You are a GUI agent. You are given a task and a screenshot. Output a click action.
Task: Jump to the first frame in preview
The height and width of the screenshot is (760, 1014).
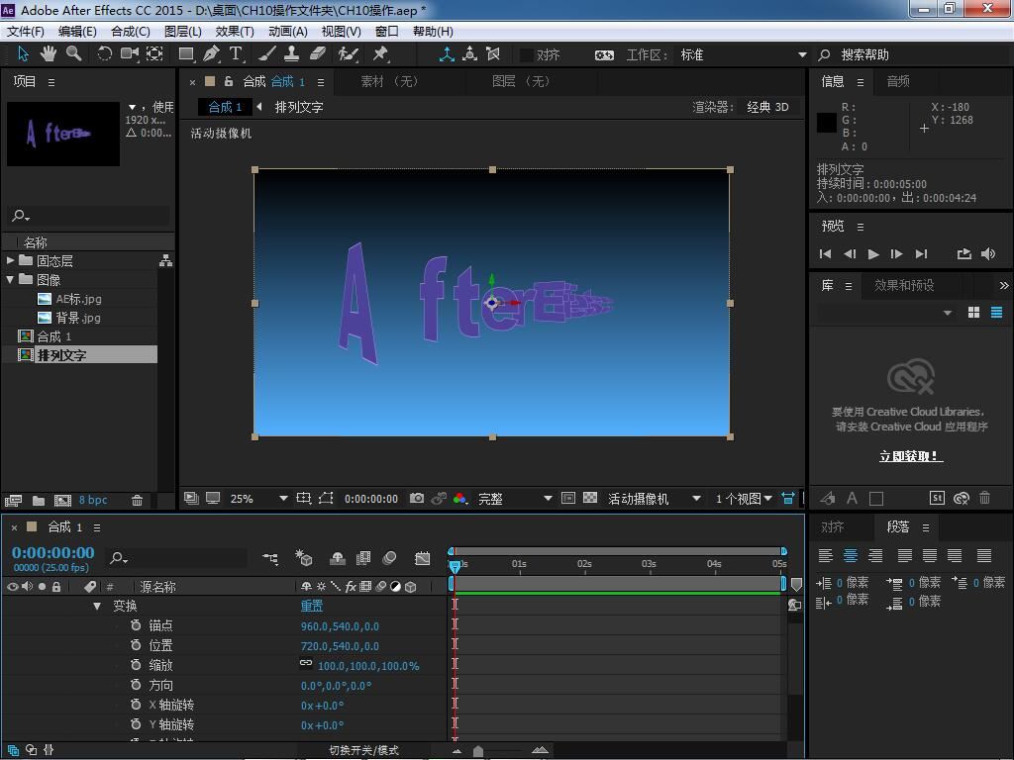coord(825,254)
